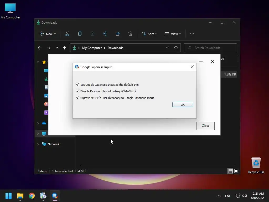Click the Search Downloads field
The image size is (269, 202).
click(x=210, y=48)
